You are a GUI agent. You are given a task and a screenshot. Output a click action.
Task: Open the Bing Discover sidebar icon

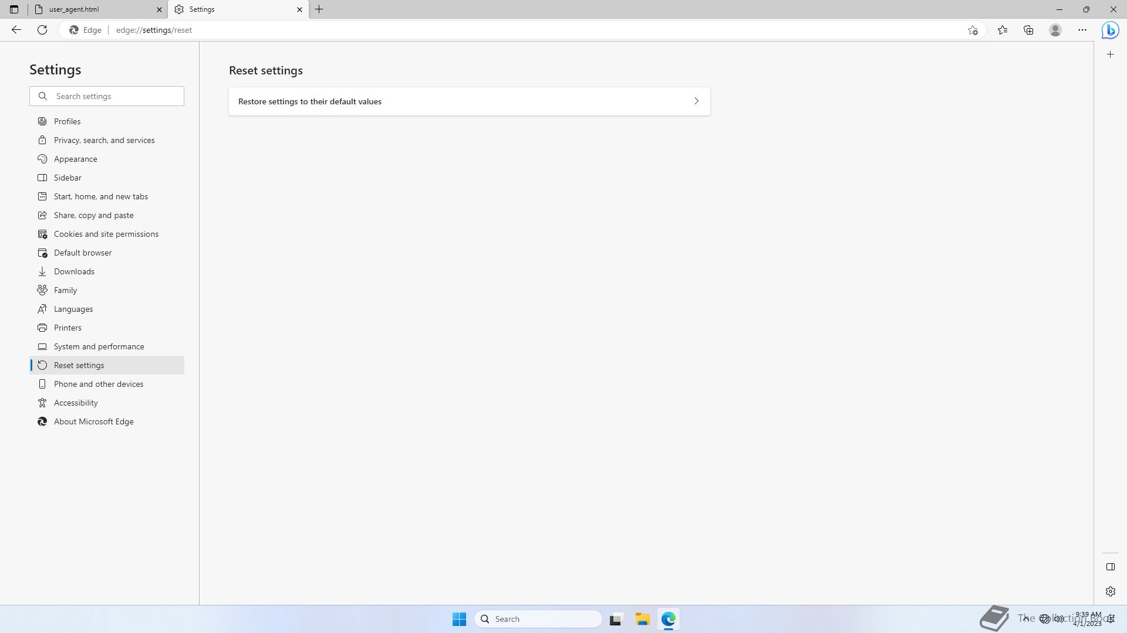point(1110,30)
